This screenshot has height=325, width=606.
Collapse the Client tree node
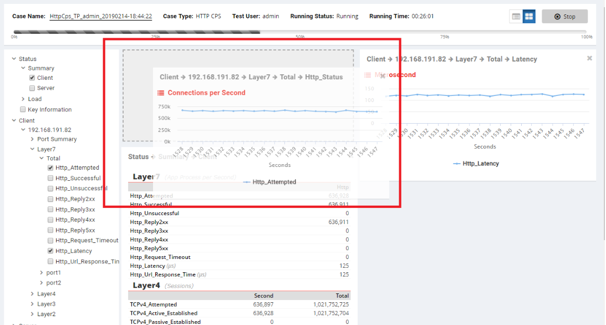pos(14,120)
